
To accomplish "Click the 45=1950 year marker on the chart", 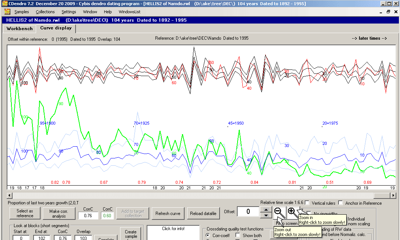I will [x=236, y=123].
